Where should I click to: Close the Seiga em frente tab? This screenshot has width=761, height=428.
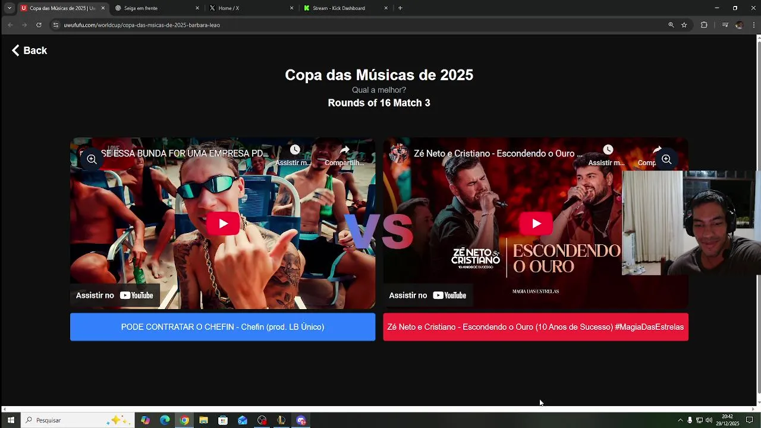(197, 8)
